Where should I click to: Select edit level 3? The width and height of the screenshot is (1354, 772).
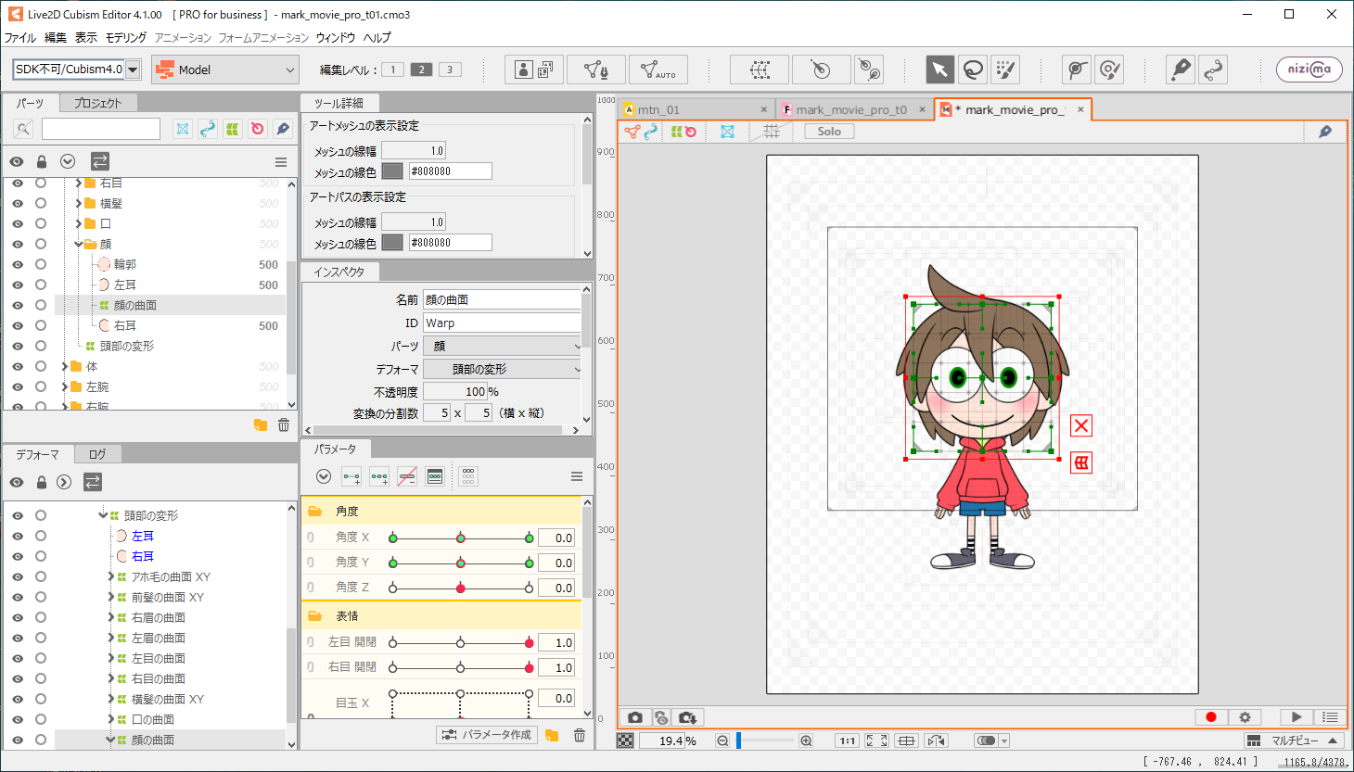(450, 70)
